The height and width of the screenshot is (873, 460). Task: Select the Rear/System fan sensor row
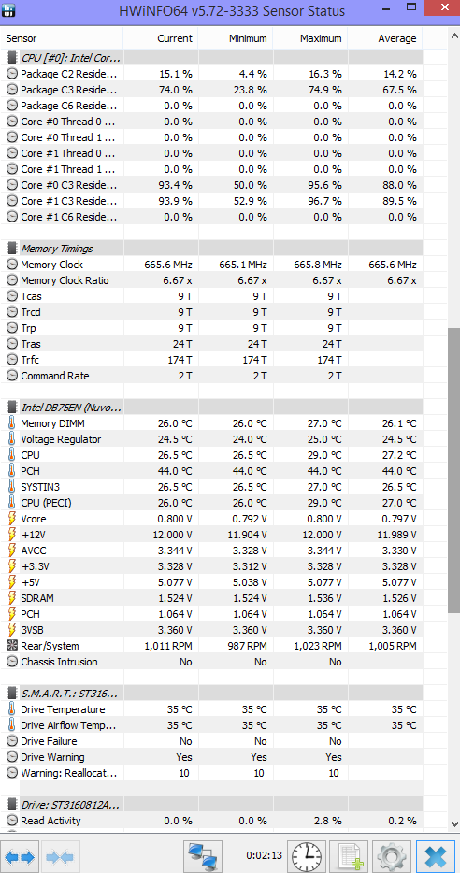pyautogui.click(x=211, y=646)
